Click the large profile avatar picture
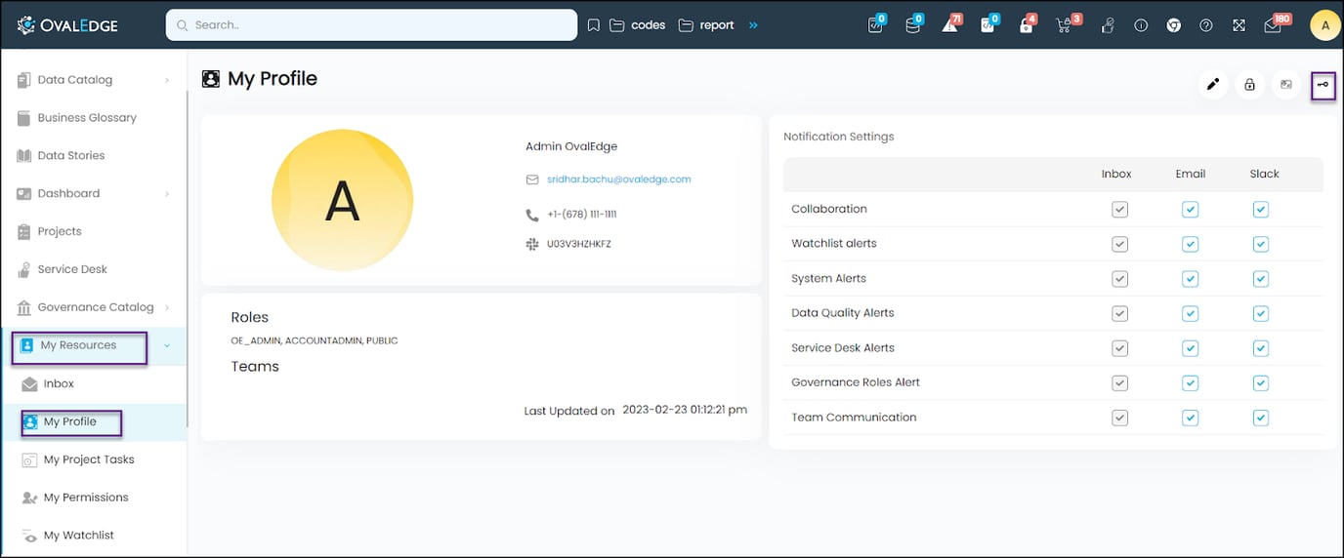The image size is (1344, 558). [342, 200]
